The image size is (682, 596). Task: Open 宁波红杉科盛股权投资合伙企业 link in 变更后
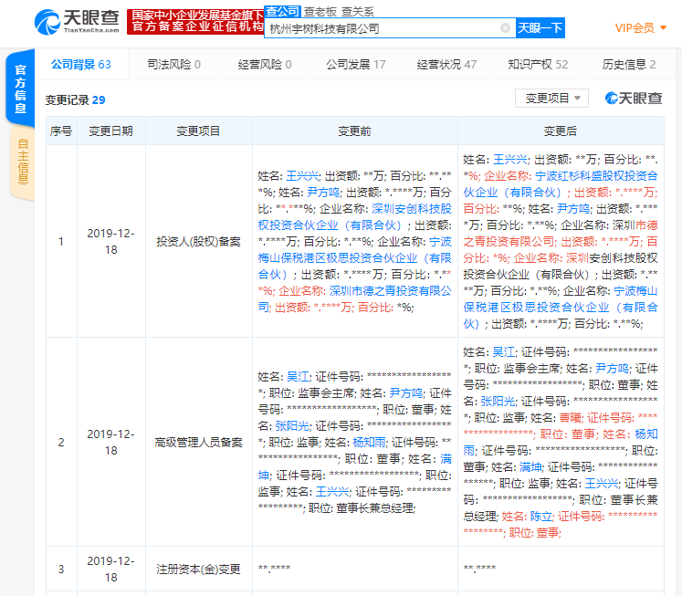click(561, 184)
